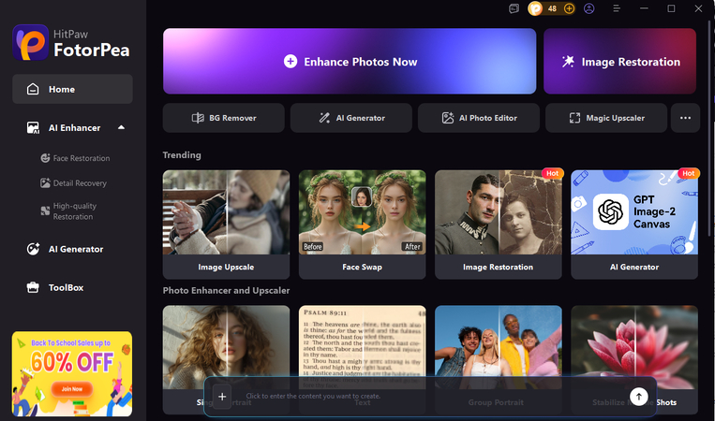
Task: Click the AI Photo Editor image icon
Action: point(448,118)
